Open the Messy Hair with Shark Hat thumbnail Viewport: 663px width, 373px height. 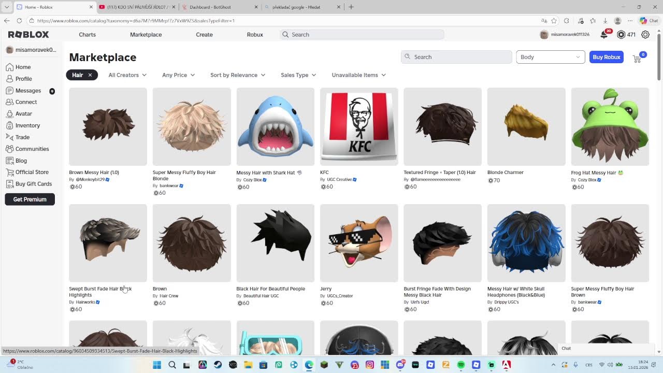[x=276, y=127]
